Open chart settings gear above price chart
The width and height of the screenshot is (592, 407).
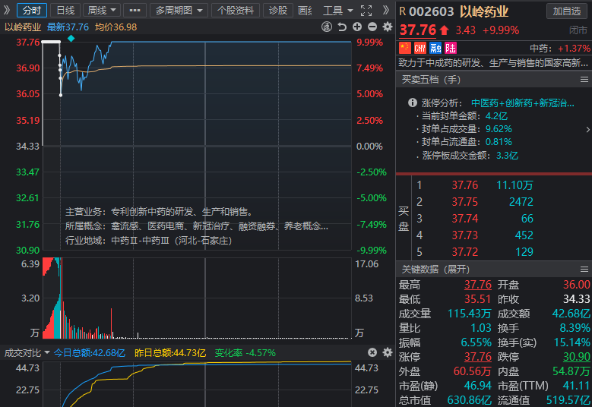[388, 27]
